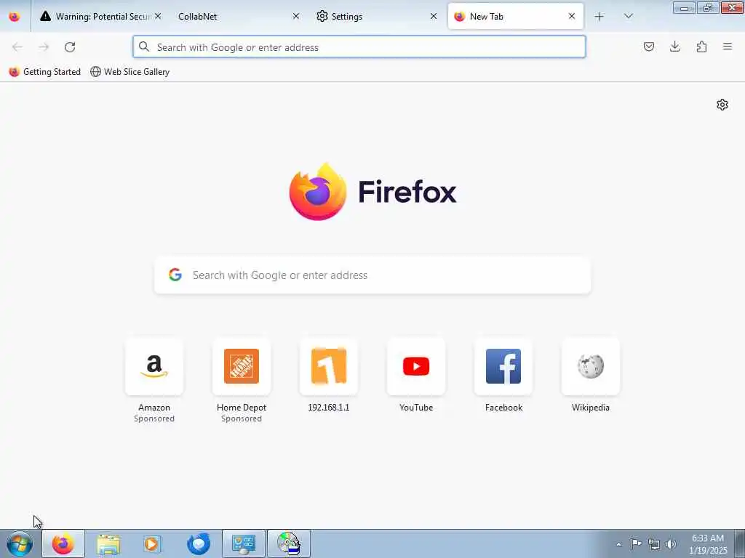Screen dimensions: 745x558
Task: Open the Web Slice Gallery bookmark
Action: [x=130, y=72]
